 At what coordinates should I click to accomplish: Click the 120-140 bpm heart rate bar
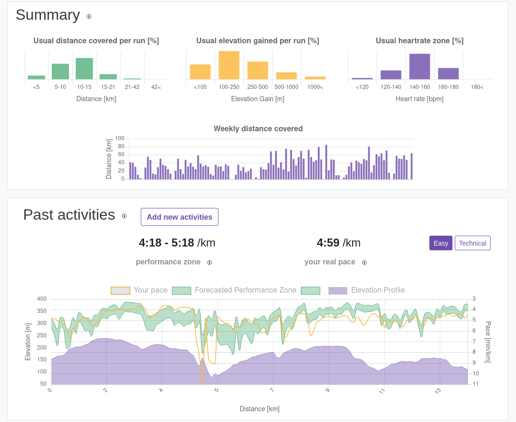[x=391, y=75]
